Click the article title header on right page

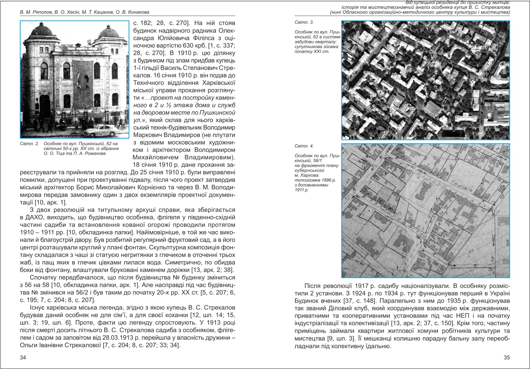(418, 8)
